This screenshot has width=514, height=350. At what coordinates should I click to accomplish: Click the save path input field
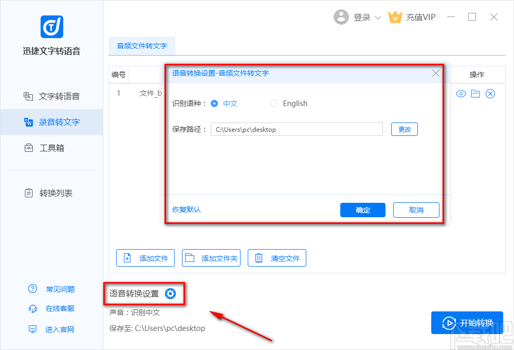[297, 129]
